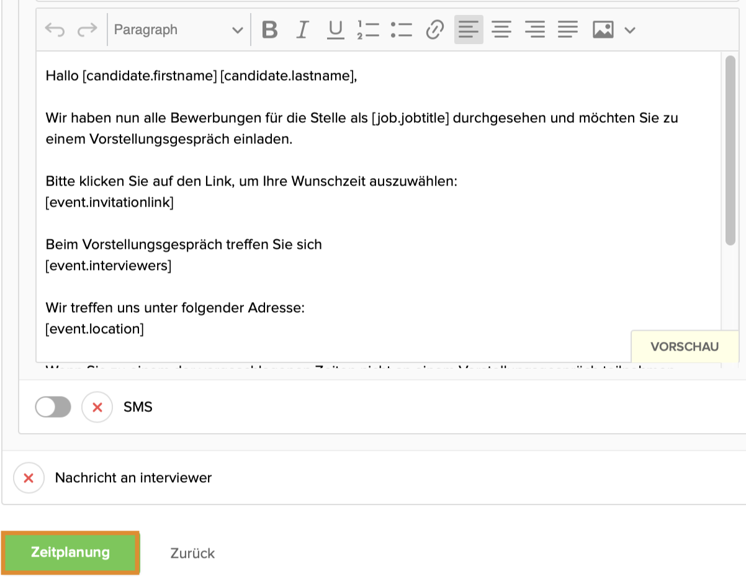Click the green Zeitplanung button
Image resolution: width=746 pixels, height=582 pixels.
(x=70, y=553)
